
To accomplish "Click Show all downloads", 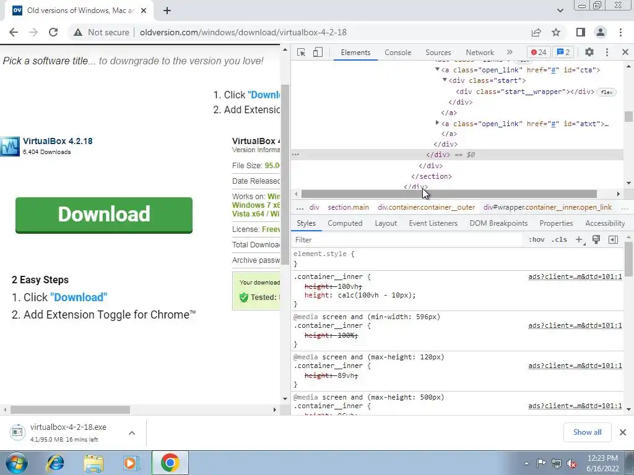I will click(587, 432).
